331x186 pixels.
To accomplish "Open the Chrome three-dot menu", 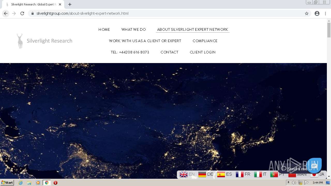I will pos(325,13).
